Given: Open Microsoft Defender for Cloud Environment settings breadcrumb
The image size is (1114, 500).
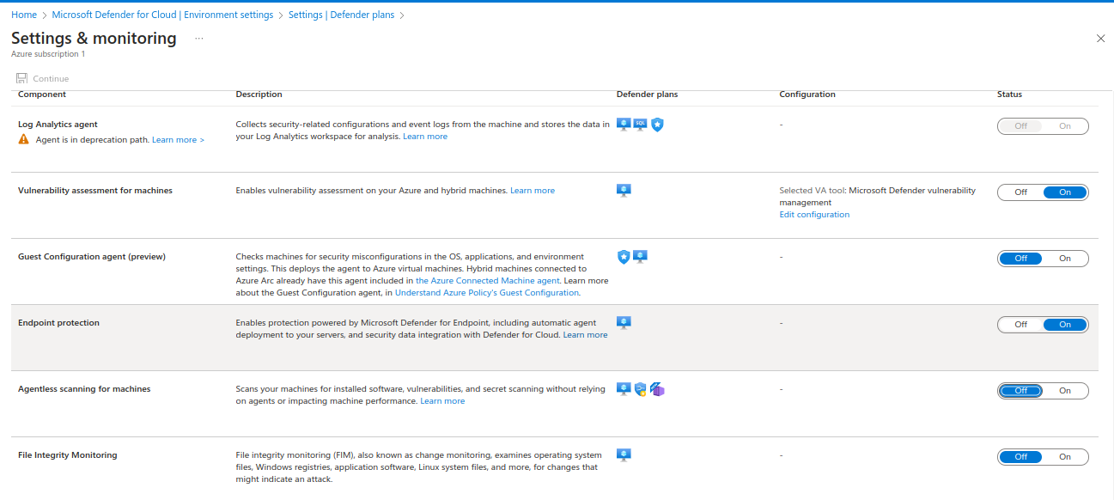Looking at the screenshot, I should 162,15.
